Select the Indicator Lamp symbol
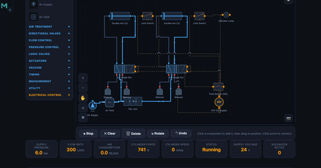The width and height of the screenshot is (321, 168). pos(226,15)
